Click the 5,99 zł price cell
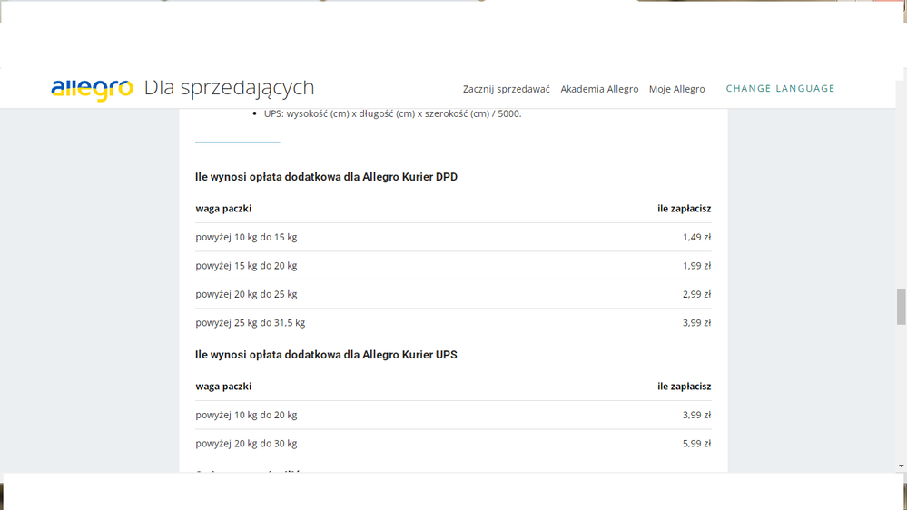The width and height of the screenshot is (907, 510). pos(695,444)
